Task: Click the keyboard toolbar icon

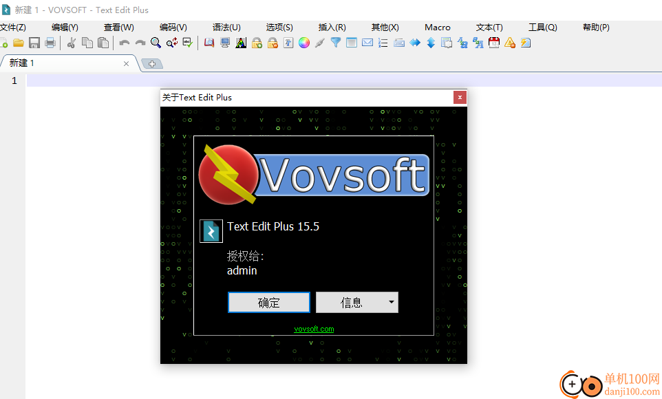Action: point(399,43)
